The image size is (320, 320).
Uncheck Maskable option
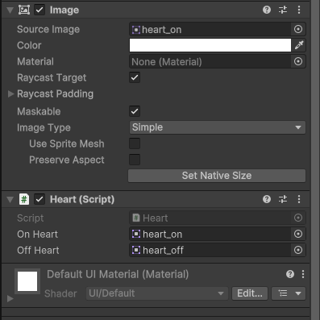[x=135, y=111]
